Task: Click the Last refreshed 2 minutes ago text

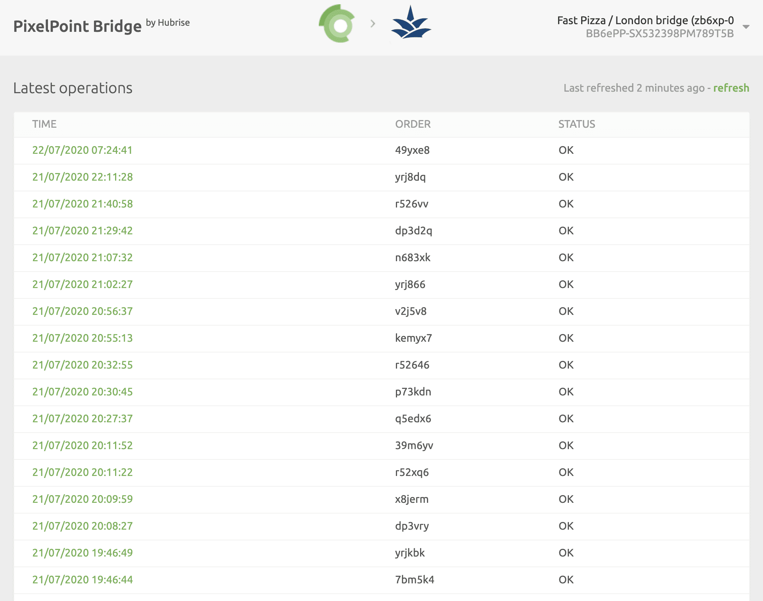Action: pos(634,88)
